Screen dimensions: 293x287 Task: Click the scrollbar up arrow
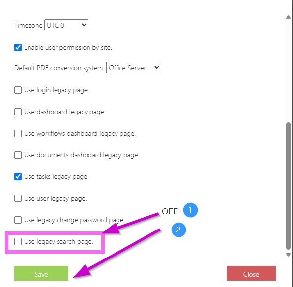click(288, 17)
